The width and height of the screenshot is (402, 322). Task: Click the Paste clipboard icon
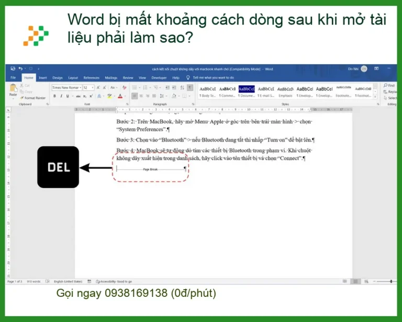pyautogui.click(x=13, y=88)
